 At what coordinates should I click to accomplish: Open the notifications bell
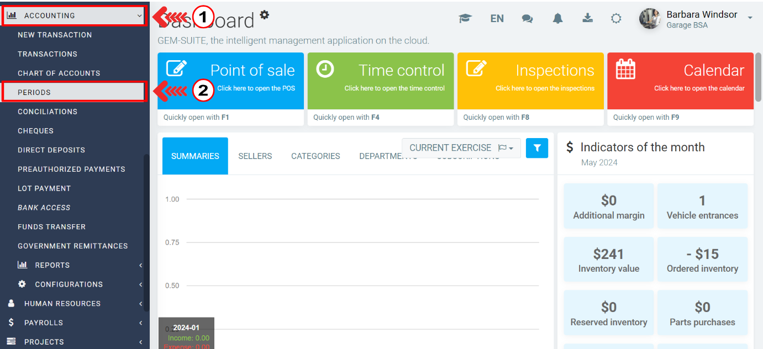coord(557,18)
